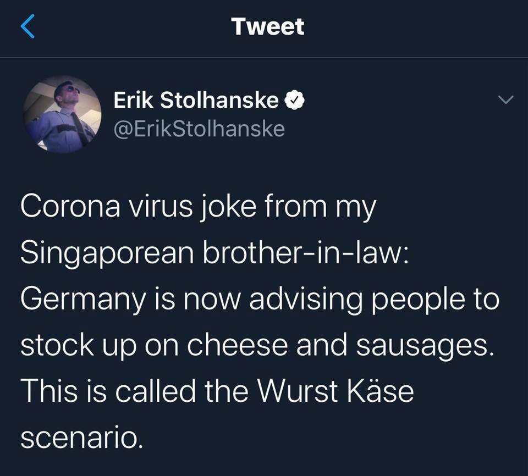
Task: Click the words 'Wurst Käse' in the tweet
Action: tap(335, 391)
